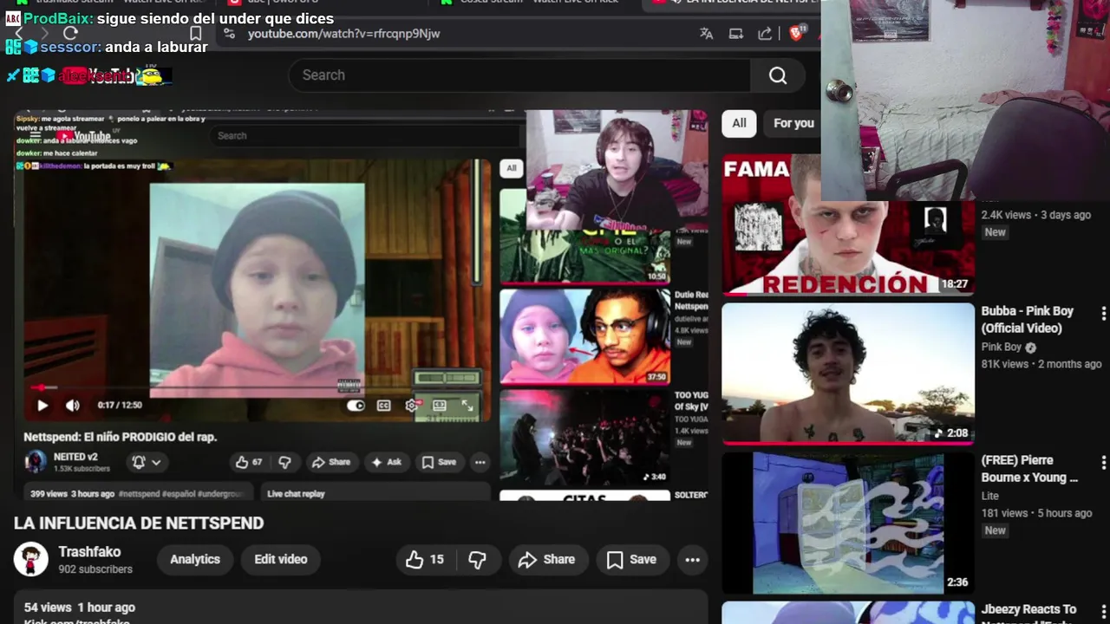The width and height of the screenshot is (1110, 624).
Task: Toggle autoplay switch in embedded player
Action: [x=356, y=405]
